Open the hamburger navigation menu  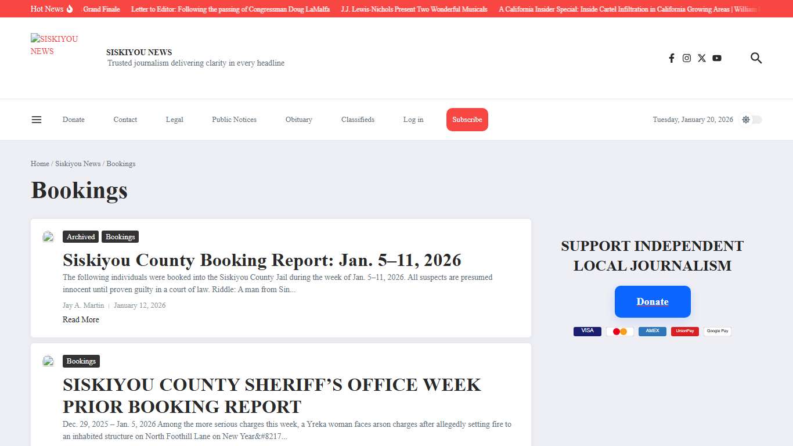click(36, 119)
